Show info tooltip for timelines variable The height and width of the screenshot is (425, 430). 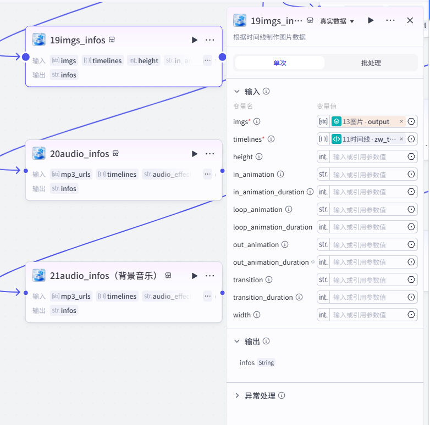271,139
